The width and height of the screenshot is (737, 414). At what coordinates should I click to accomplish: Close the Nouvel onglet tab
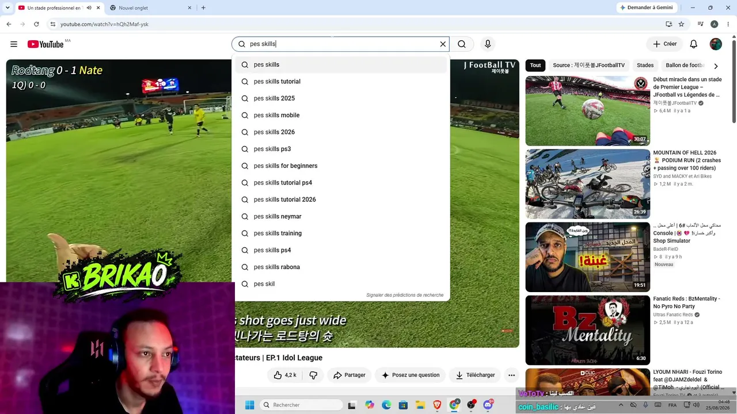point(190,7)
